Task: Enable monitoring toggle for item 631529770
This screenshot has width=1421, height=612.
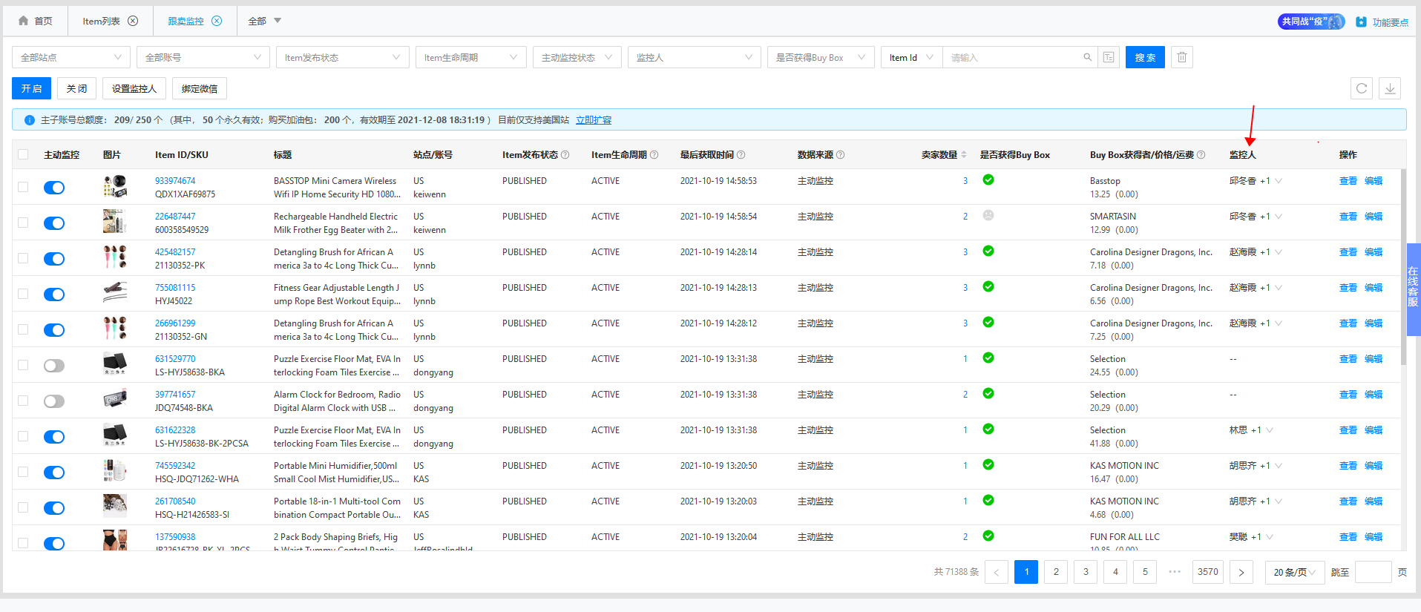Action: pos(54,366)
